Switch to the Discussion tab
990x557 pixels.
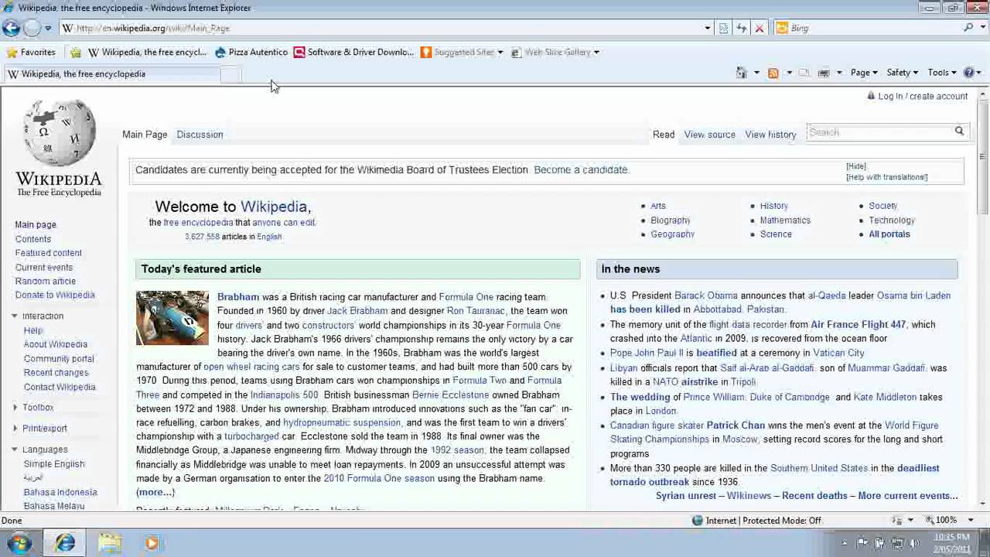click(x=200, y=135)
